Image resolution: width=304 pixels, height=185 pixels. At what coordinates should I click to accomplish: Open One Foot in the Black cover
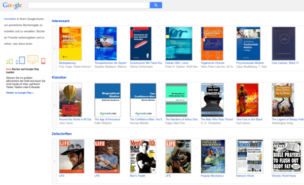pos(247,100)
